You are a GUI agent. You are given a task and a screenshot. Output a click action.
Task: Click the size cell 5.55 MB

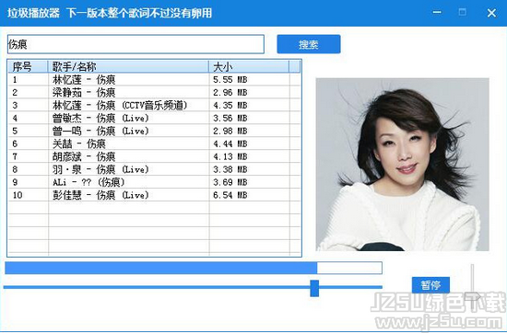pyautogui.click(x=230, y=80)
